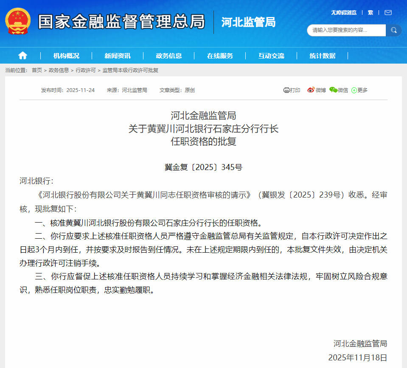Focus the search input field
407x368 pixels.
coord(346,31)
